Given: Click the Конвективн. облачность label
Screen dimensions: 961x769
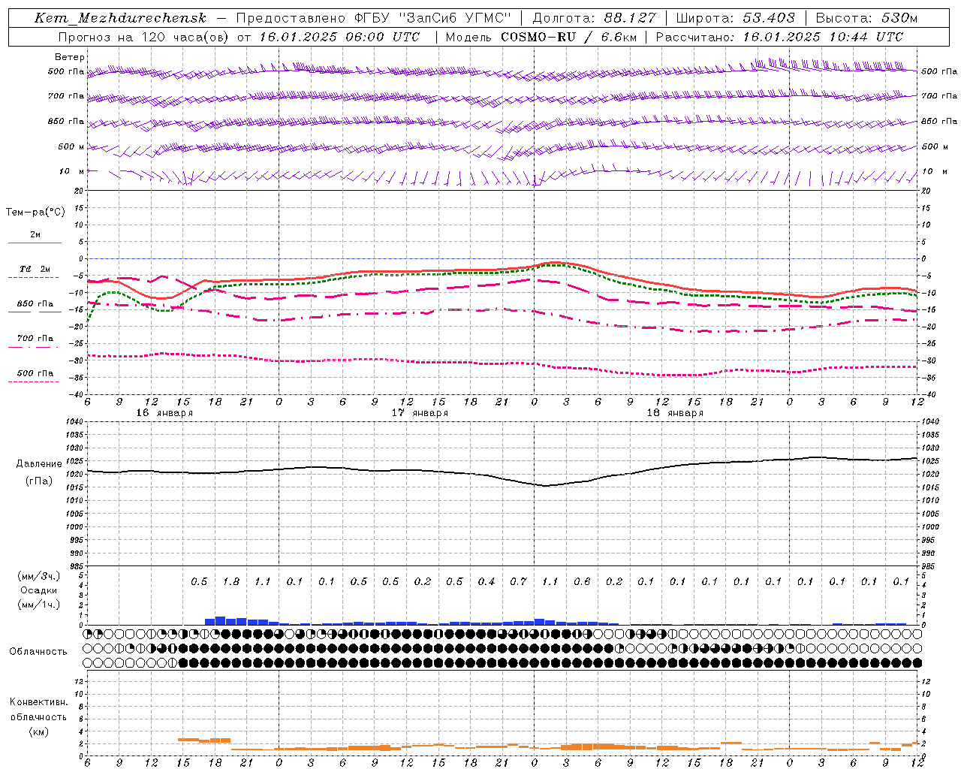Looking at the screenshot, I should pyautogui.click(x=38, y=710).
